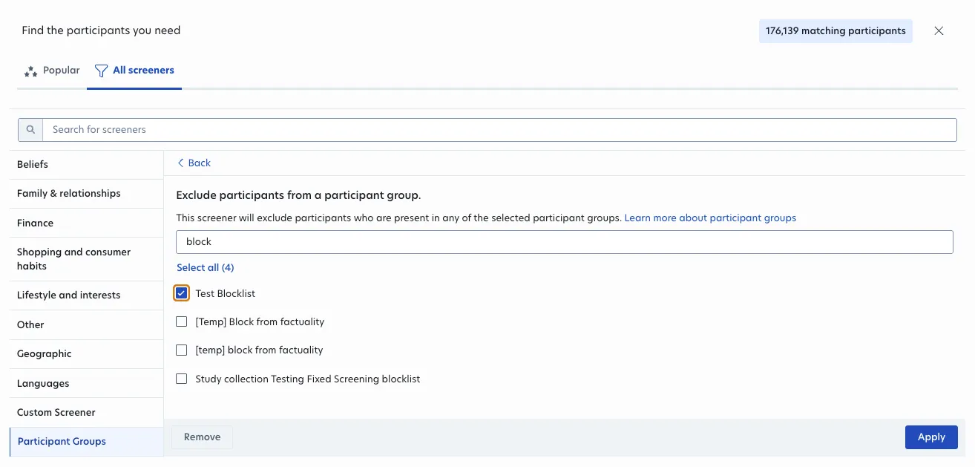This screenshot has width=975, height=467.
Task: Enable the [Temp] Block from factuality checkbox
Action: pos(181,321)
